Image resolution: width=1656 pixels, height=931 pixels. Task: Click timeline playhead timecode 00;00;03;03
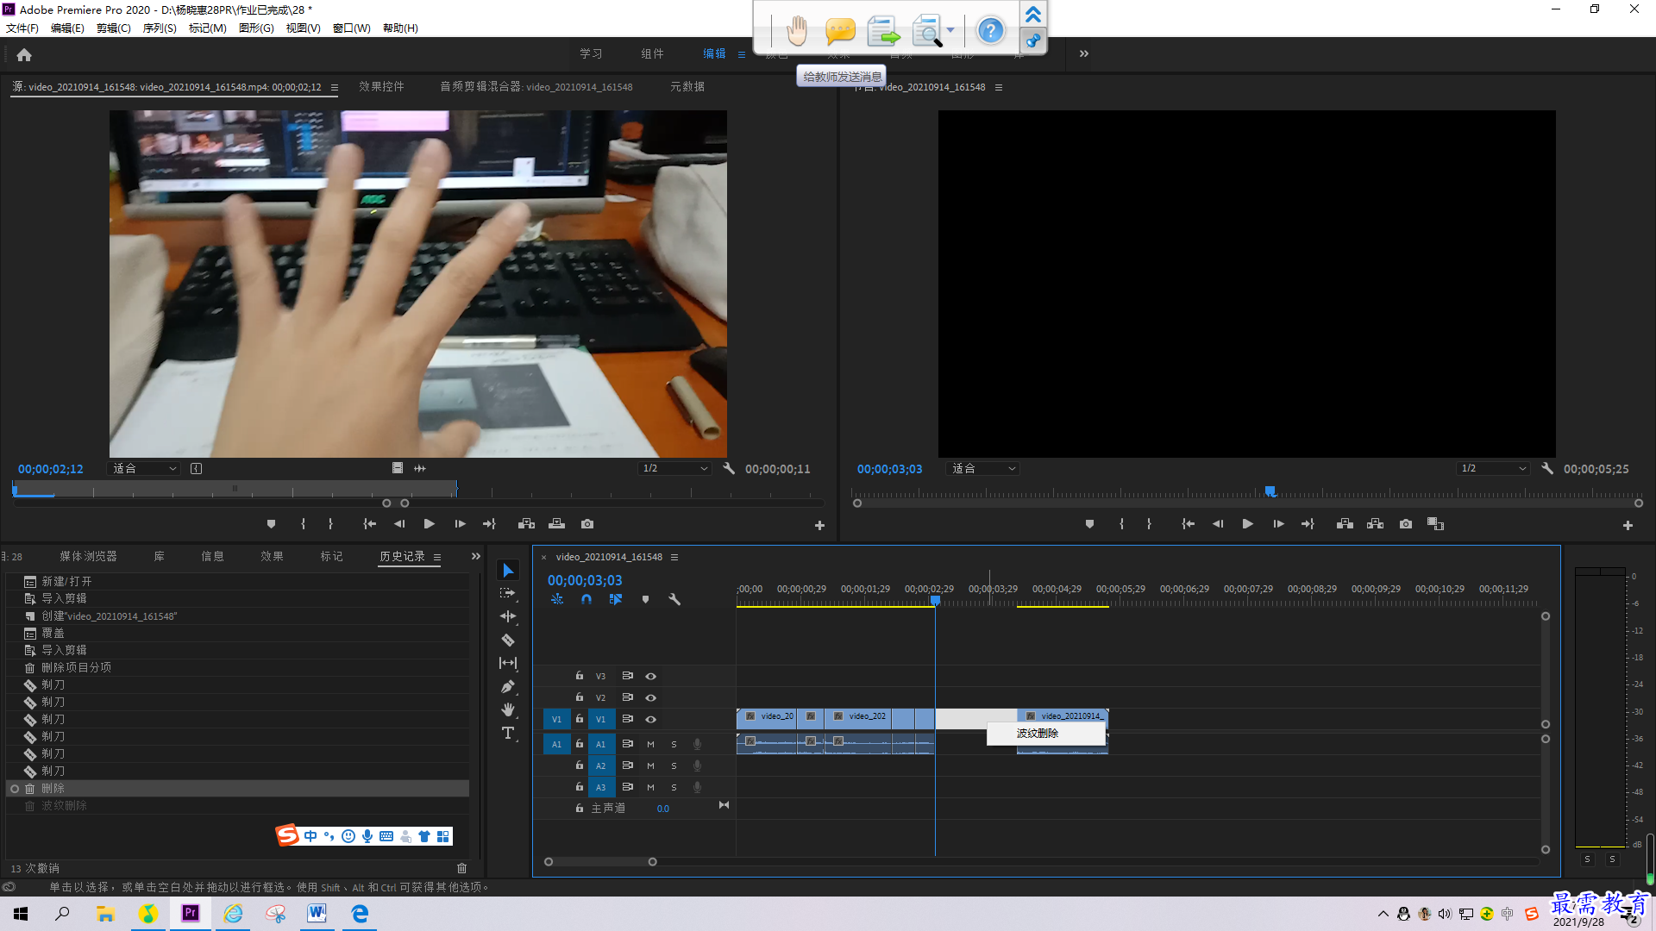(x=585, y=580)
